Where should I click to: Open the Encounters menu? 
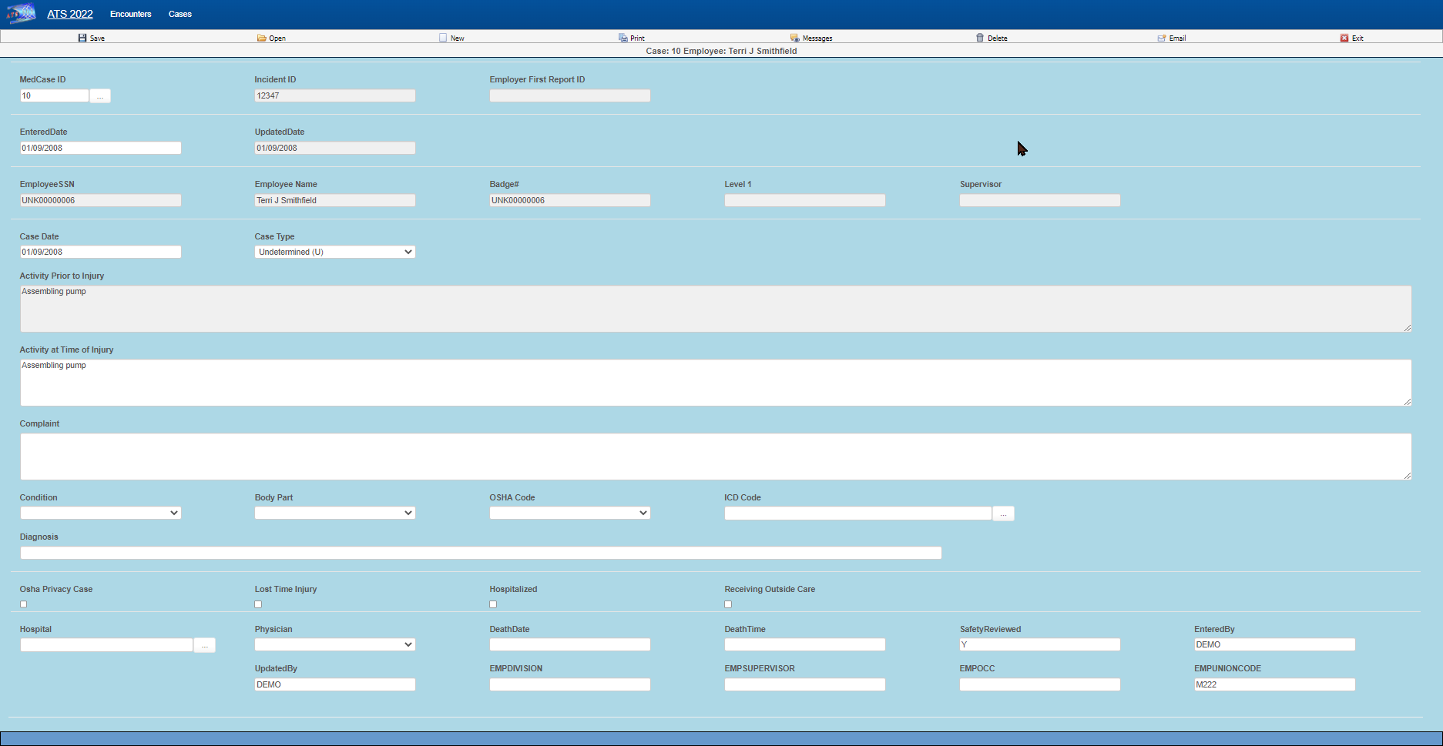tap(131, 14)
